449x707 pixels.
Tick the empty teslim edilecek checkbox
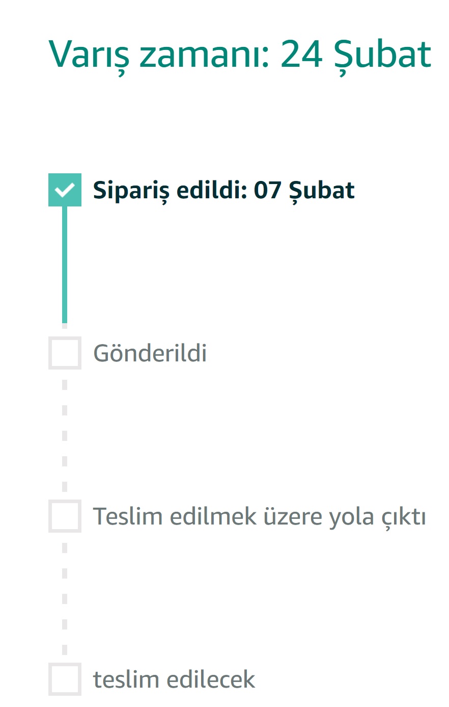[x=65, y=679]
